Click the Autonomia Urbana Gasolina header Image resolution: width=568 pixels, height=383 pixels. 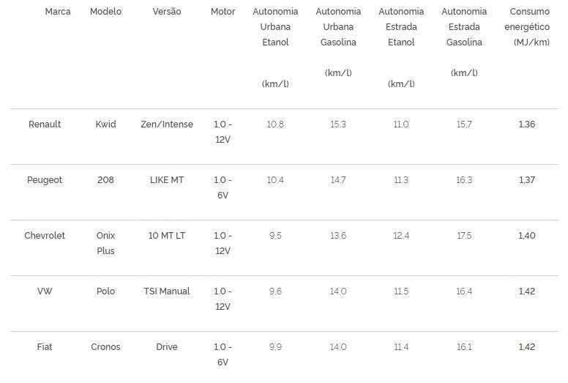pyautogui.click(x=338, y=27)
